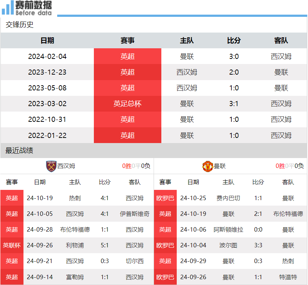Click the 比分 header in head-to-head table
Viewport: 308px width, 285px height.
click(234, 41)
